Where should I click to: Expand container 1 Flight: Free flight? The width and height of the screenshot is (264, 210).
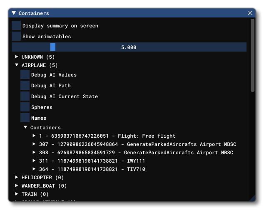coord(34,136)
